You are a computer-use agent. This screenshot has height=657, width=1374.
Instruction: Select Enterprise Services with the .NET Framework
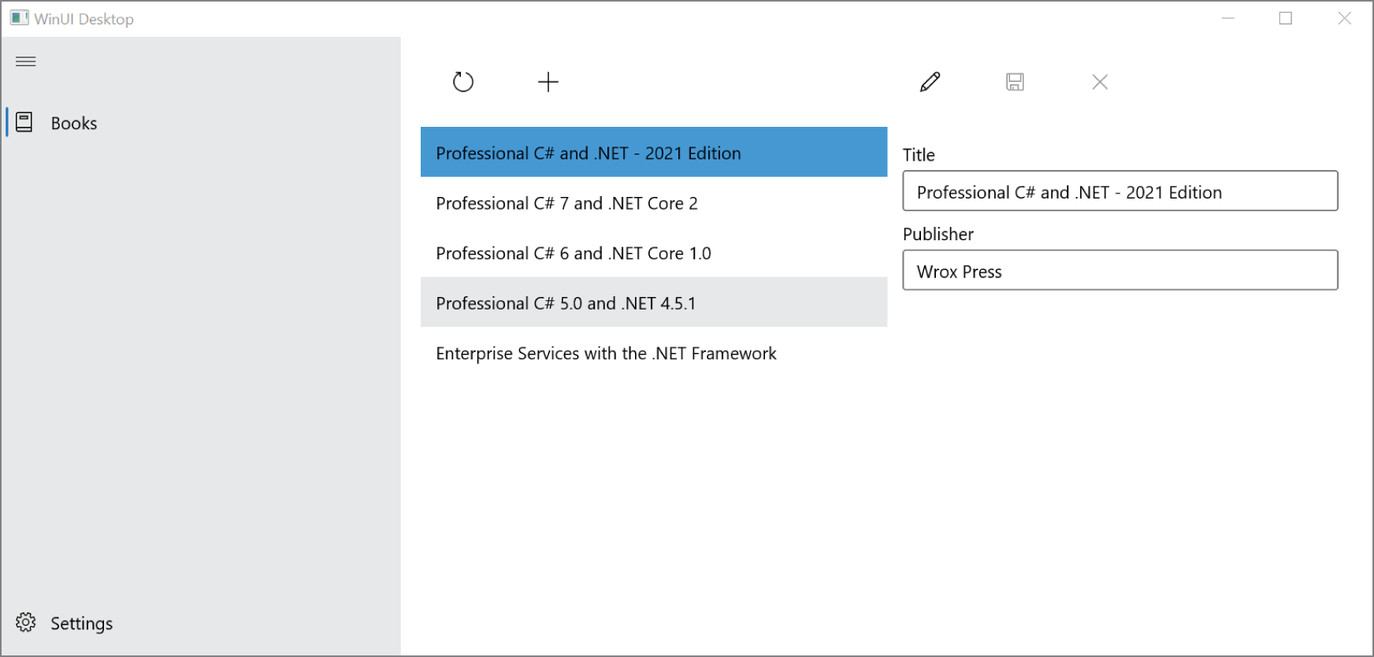click(653, 354)
